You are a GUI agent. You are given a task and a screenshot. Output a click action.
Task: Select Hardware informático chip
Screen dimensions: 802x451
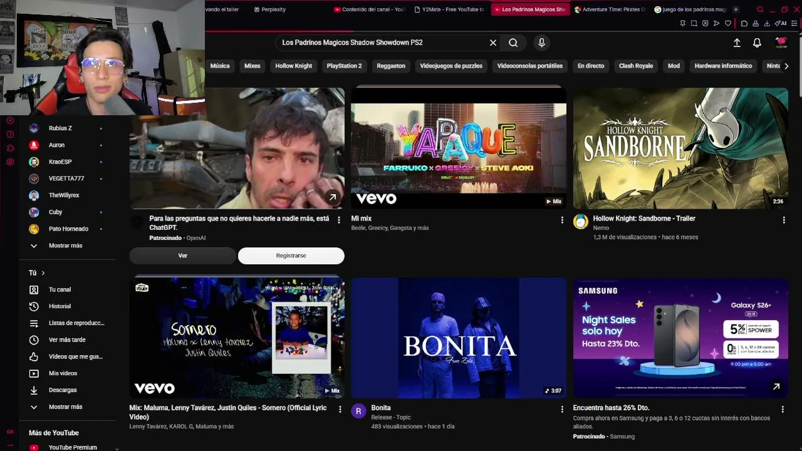coord(724,66)
